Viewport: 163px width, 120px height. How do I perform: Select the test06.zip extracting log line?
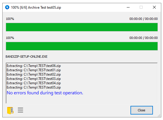pos(34,66)
